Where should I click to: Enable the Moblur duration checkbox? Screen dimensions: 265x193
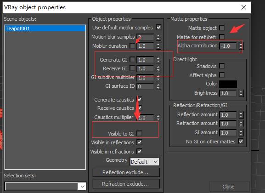click(x=132, y=46)
